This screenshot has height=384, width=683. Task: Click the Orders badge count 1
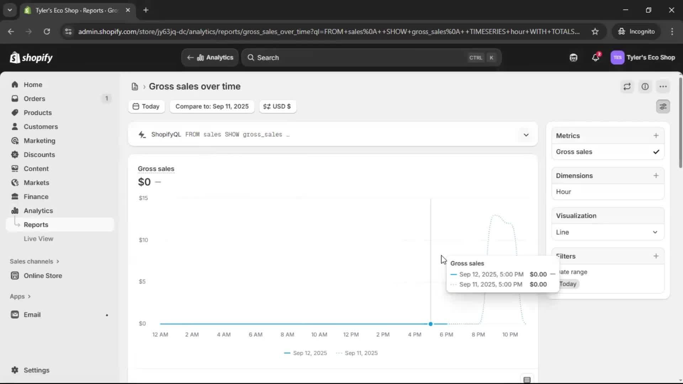[x=106, y=98]
